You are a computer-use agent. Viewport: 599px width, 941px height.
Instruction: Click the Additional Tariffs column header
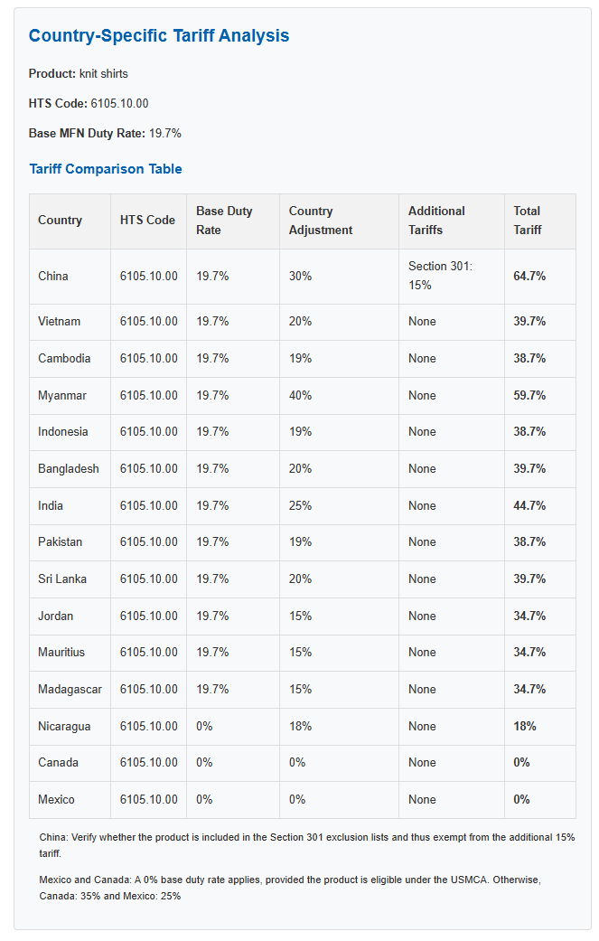click(452, 221)
